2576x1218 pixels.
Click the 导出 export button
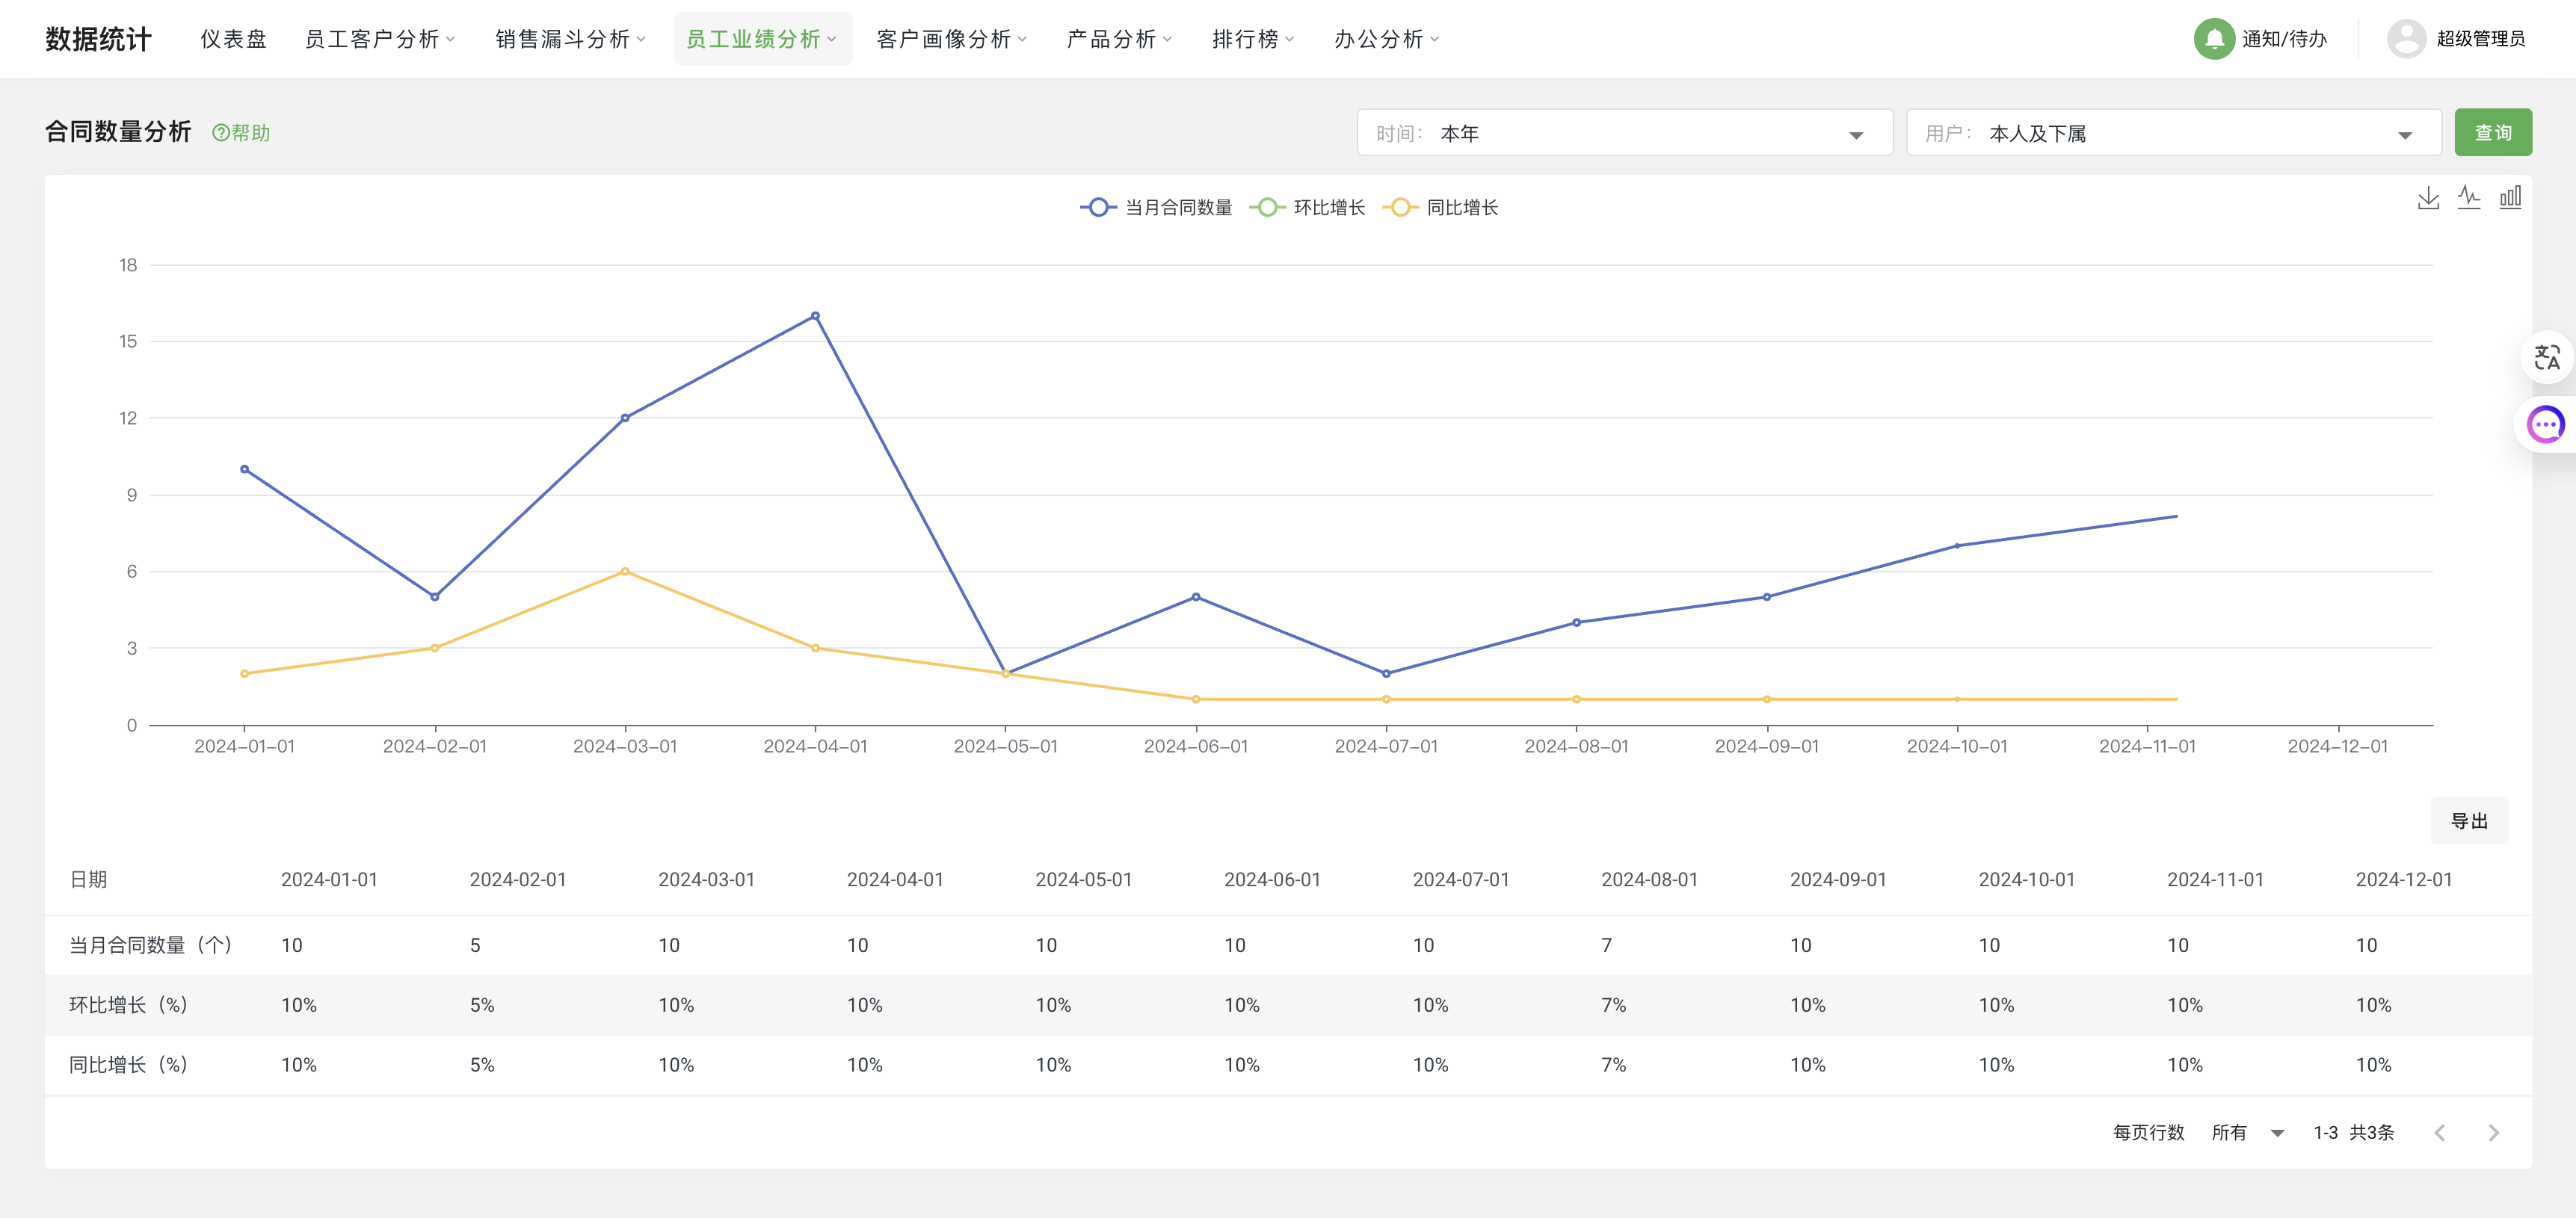[2468, 821]
